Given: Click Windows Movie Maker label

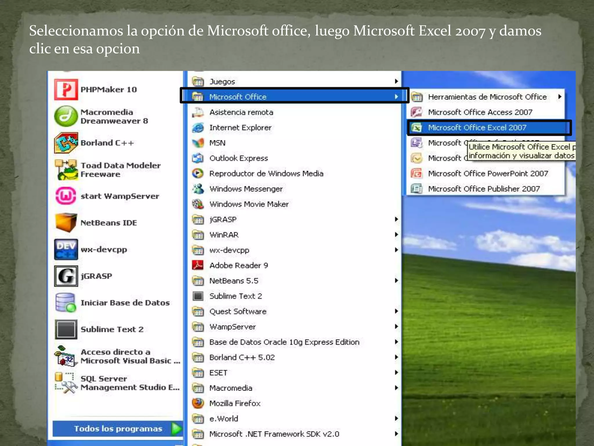Looking at the screenshot, I should click(249, 204).
